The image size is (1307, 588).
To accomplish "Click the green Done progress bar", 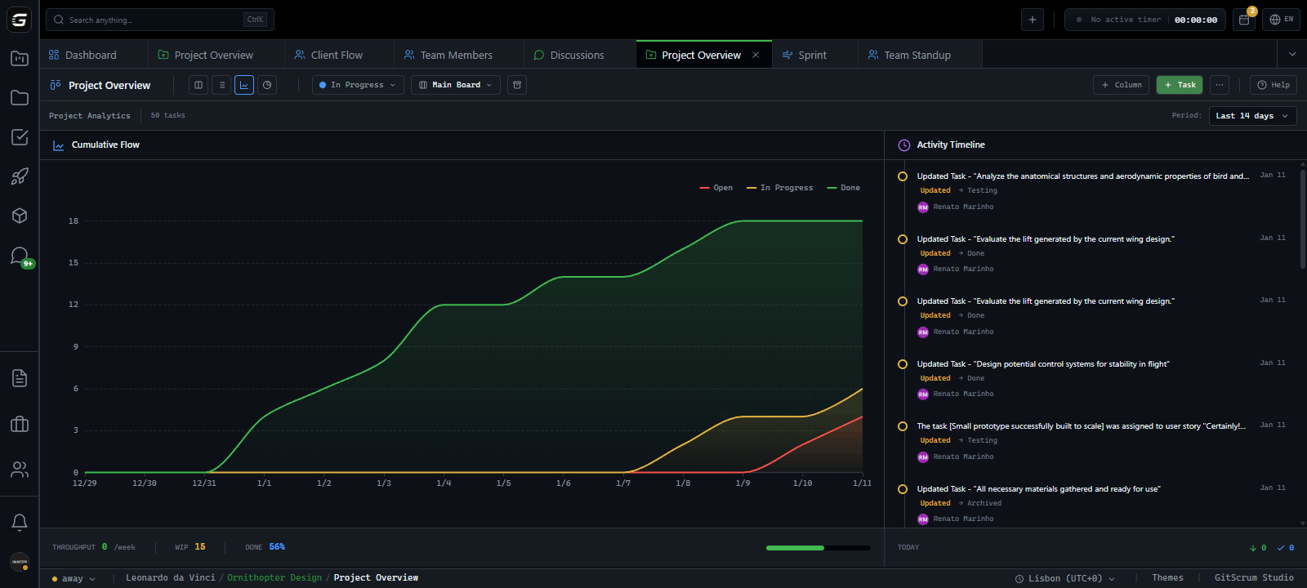I will pos(795,548).
